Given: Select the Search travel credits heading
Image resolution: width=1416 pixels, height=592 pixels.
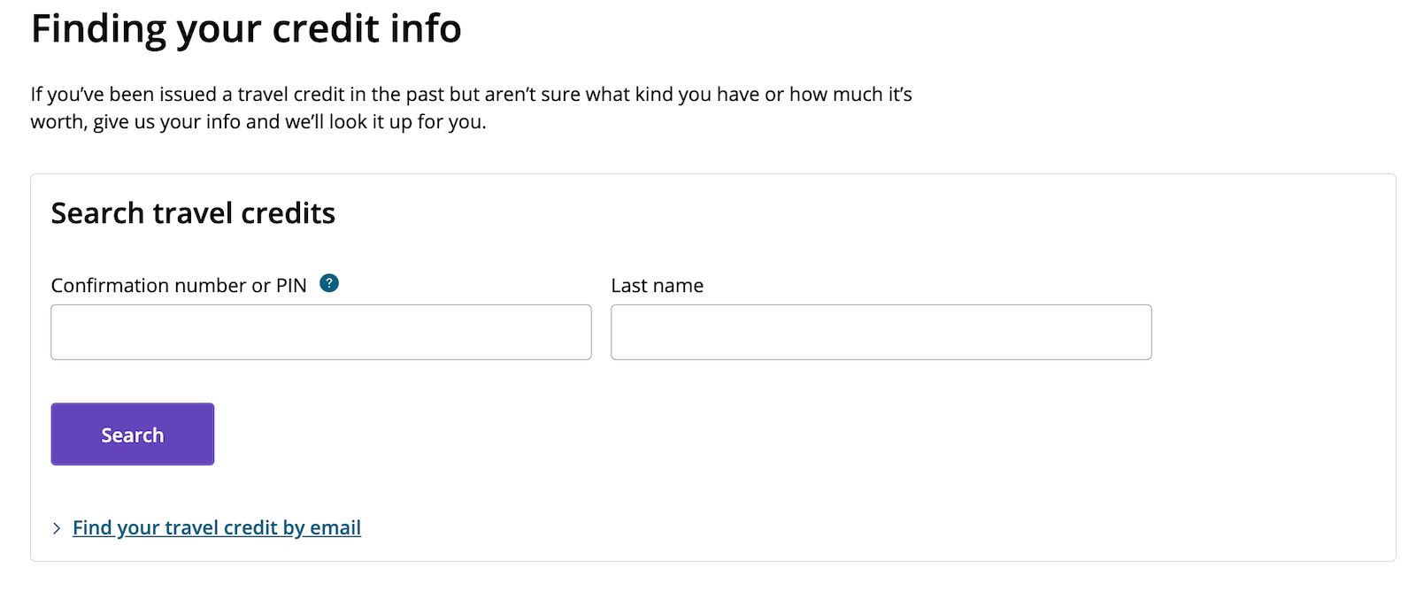Looking at the screenshot, I should click(x=193, y=213).
